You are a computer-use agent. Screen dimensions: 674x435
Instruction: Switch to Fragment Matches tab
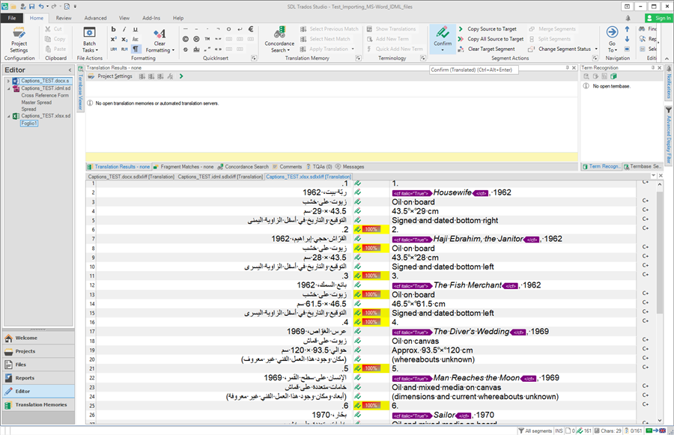coord(183,167)
